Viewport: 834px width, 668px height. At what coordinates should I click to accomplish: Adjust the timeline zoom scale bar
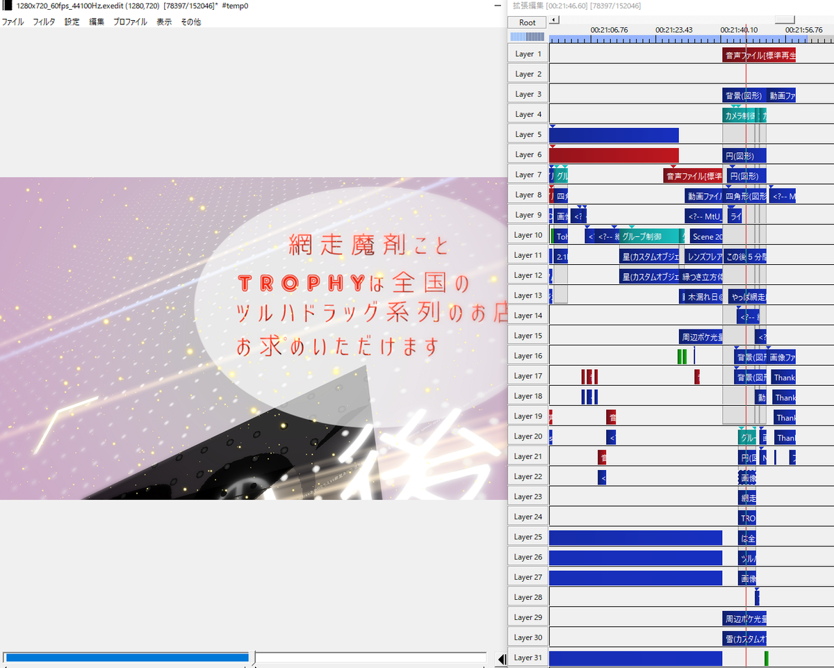tap(528, 36)
